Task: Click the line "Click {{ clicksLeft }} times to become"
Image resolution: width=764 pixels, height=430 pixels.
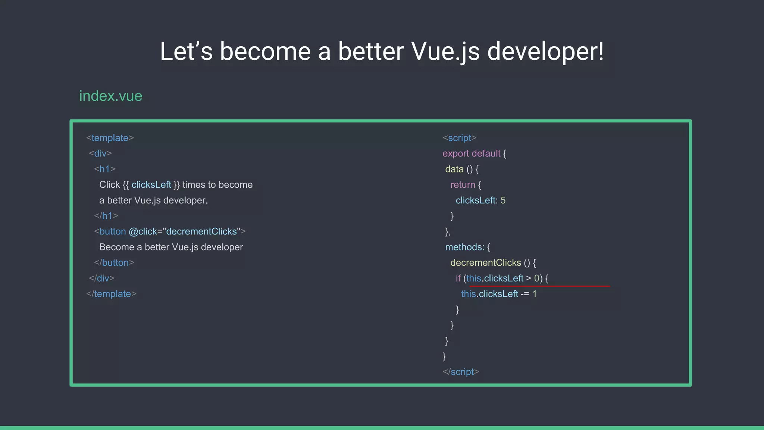Action: (176, 185)
